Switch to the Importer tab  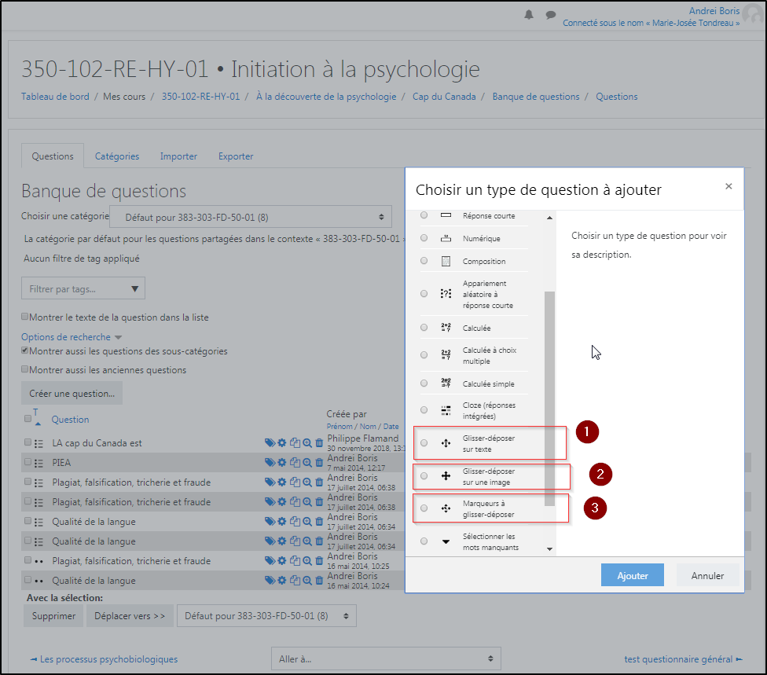click(178, 156)
